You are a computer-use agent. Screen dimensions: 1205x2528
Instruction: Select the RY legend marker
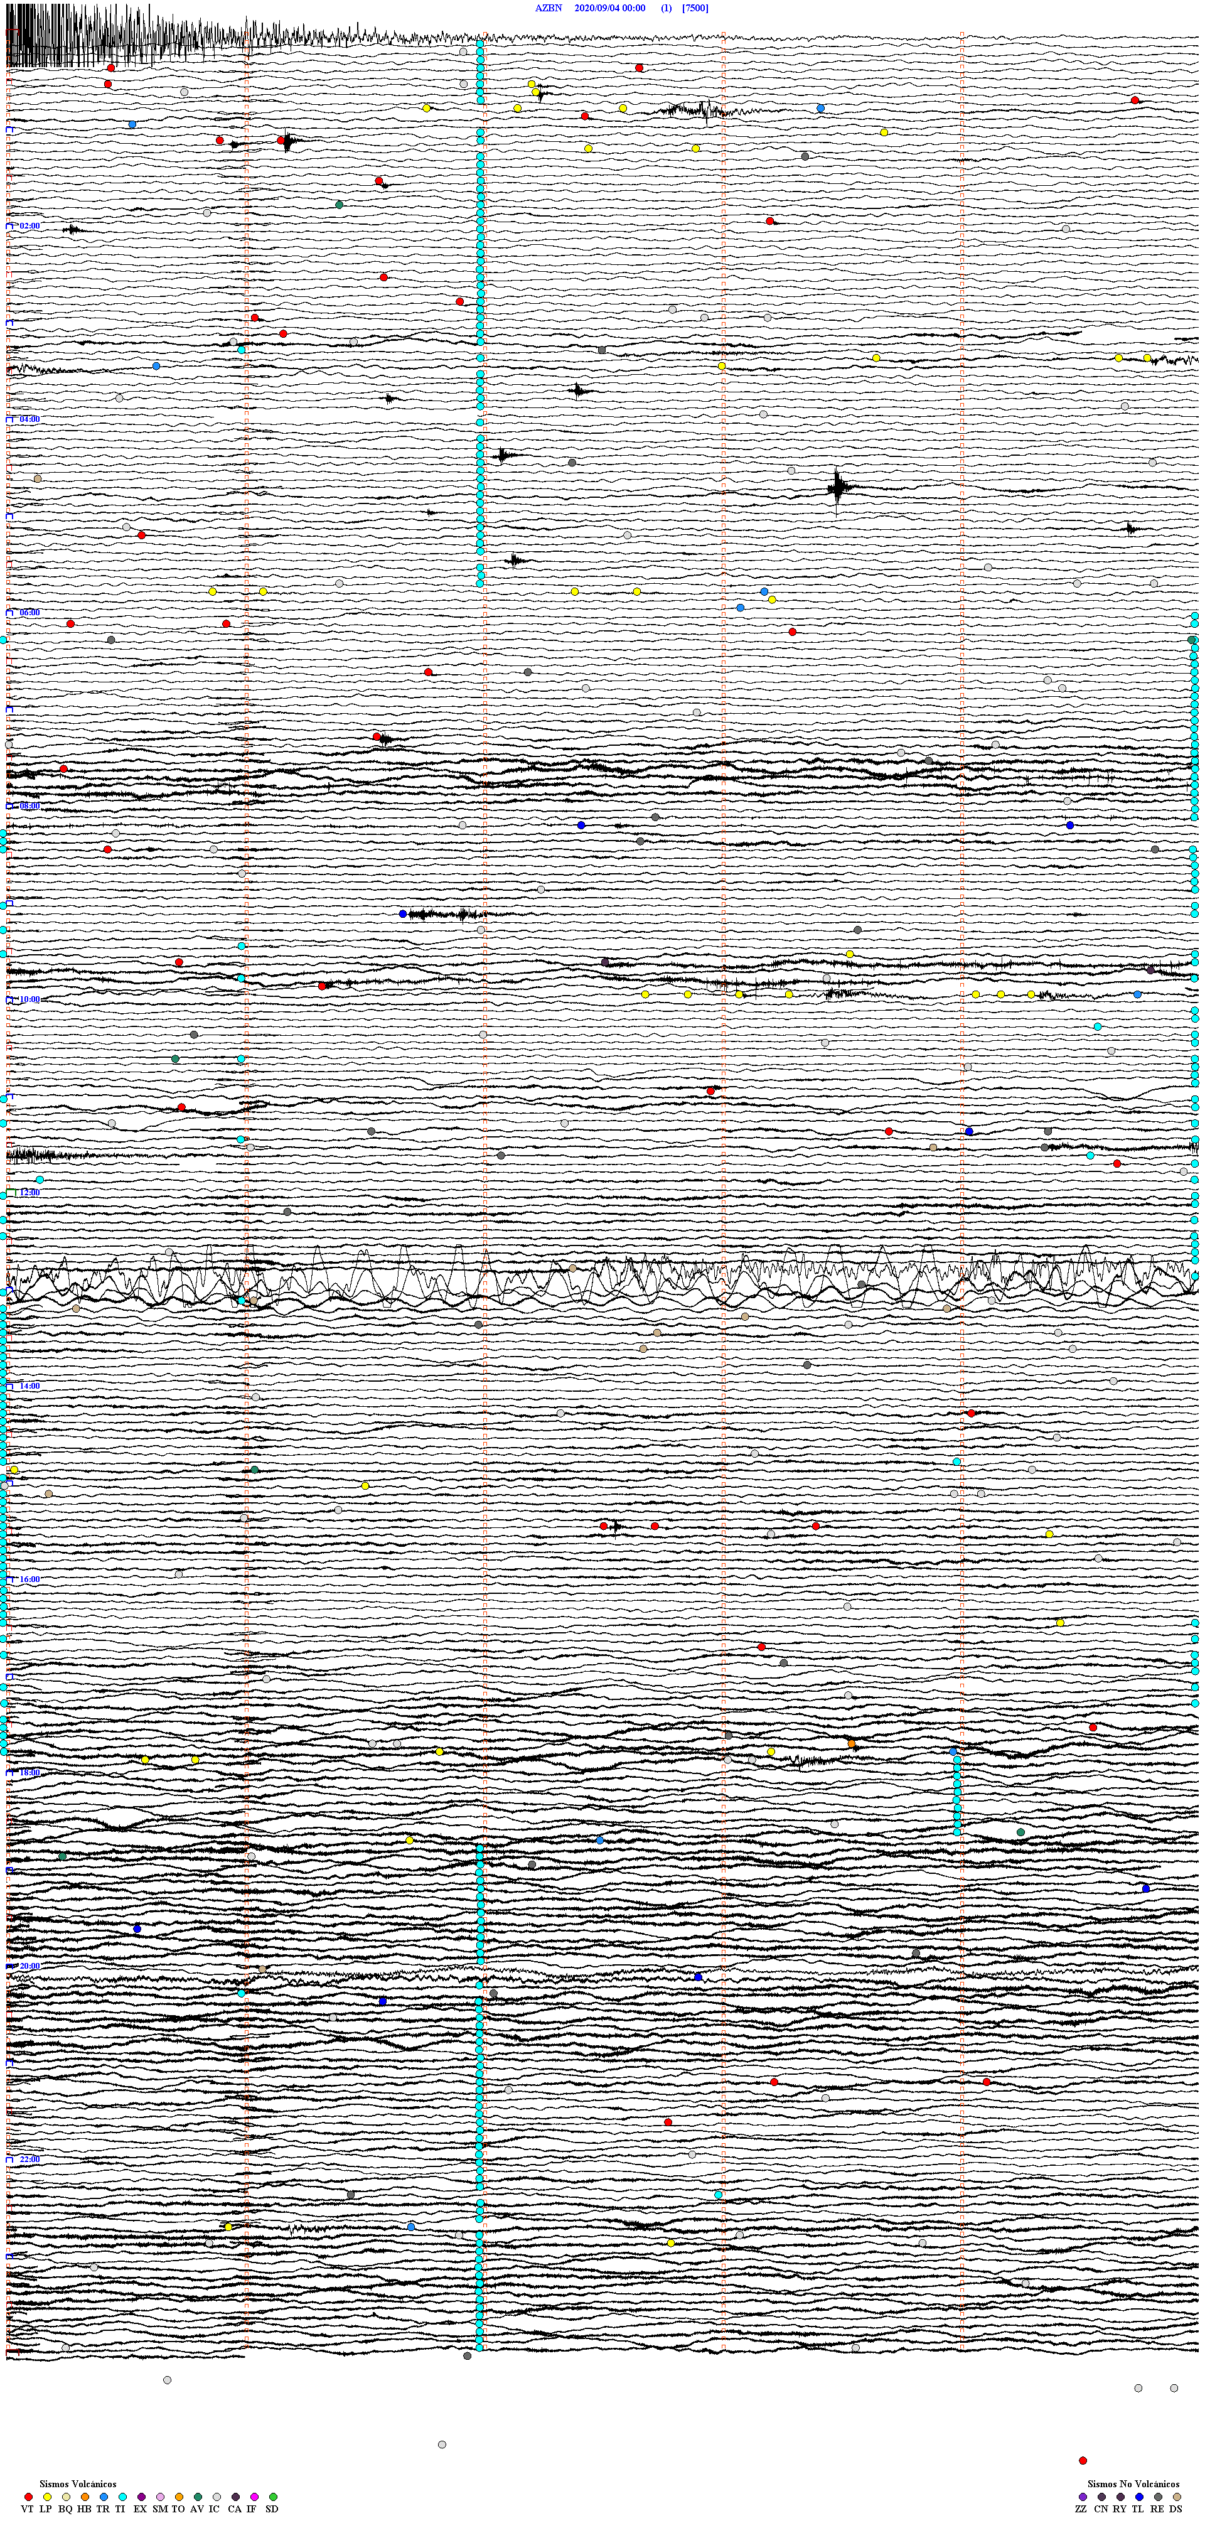click(1121, 2497)
